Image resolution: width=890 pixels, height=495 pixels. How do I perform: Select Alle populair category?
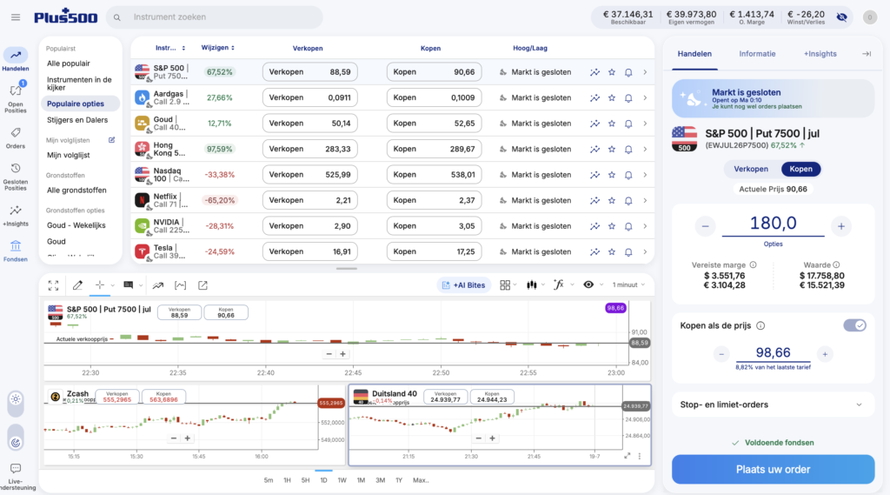coord(68,64)
